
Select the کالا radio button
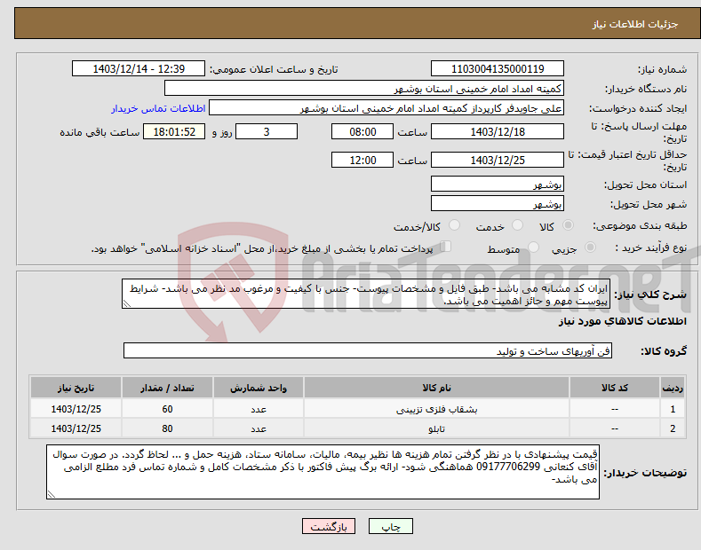coord(568,225)
